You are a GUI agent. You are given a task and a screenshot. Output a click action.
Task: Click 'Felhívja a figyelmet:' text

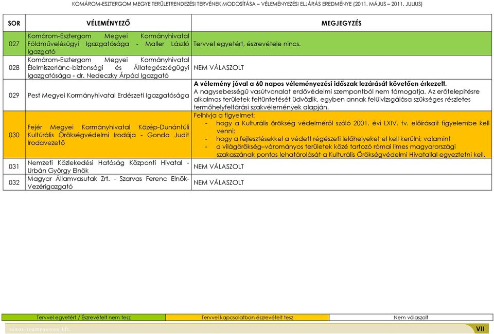click(x=224, y=116)
